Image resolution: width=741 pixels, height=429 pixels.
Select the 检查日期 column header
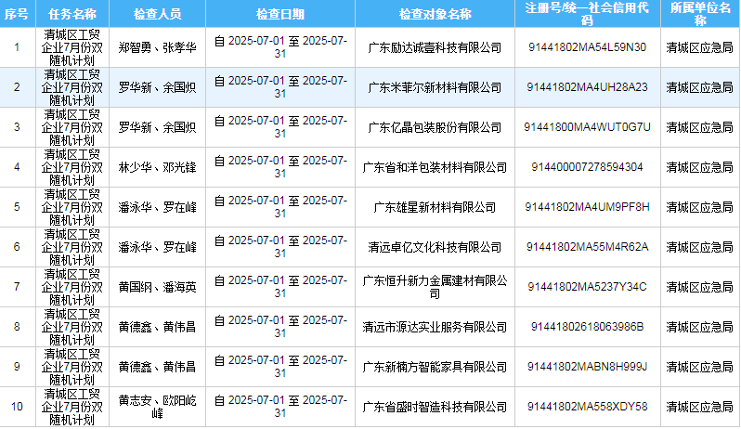tap(280, 14)
